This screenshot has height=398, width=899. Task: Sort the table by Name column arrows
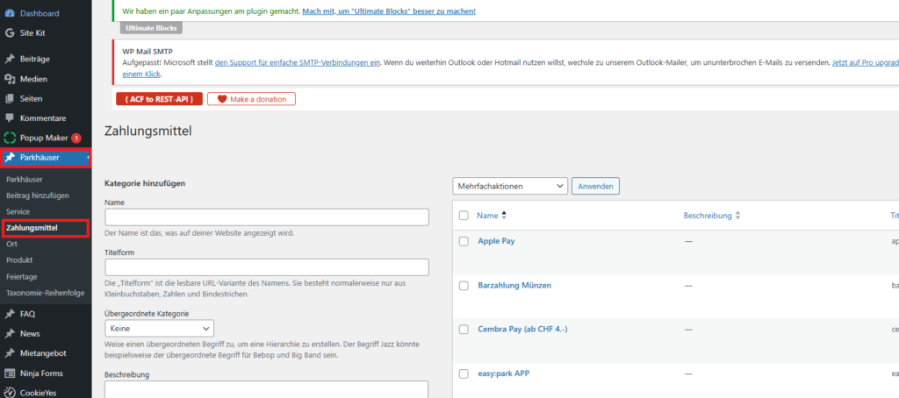click(x=504, y=215)
